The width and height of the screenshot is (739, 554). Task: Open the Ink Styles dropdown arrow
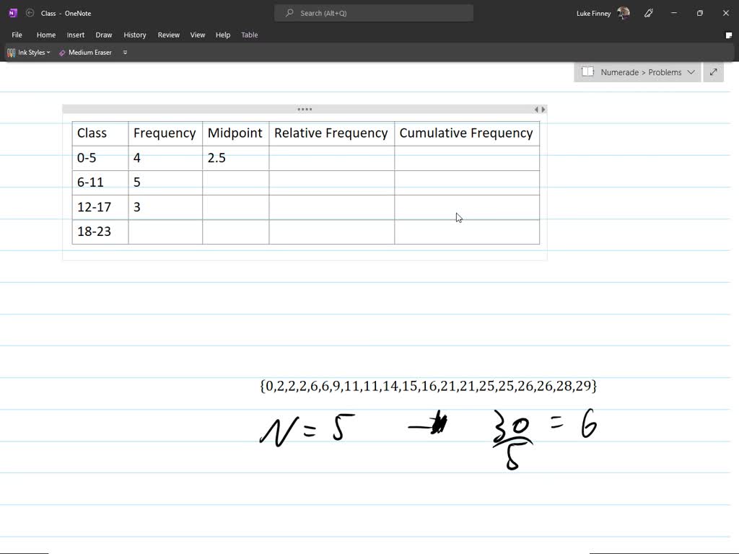[48, 52]
